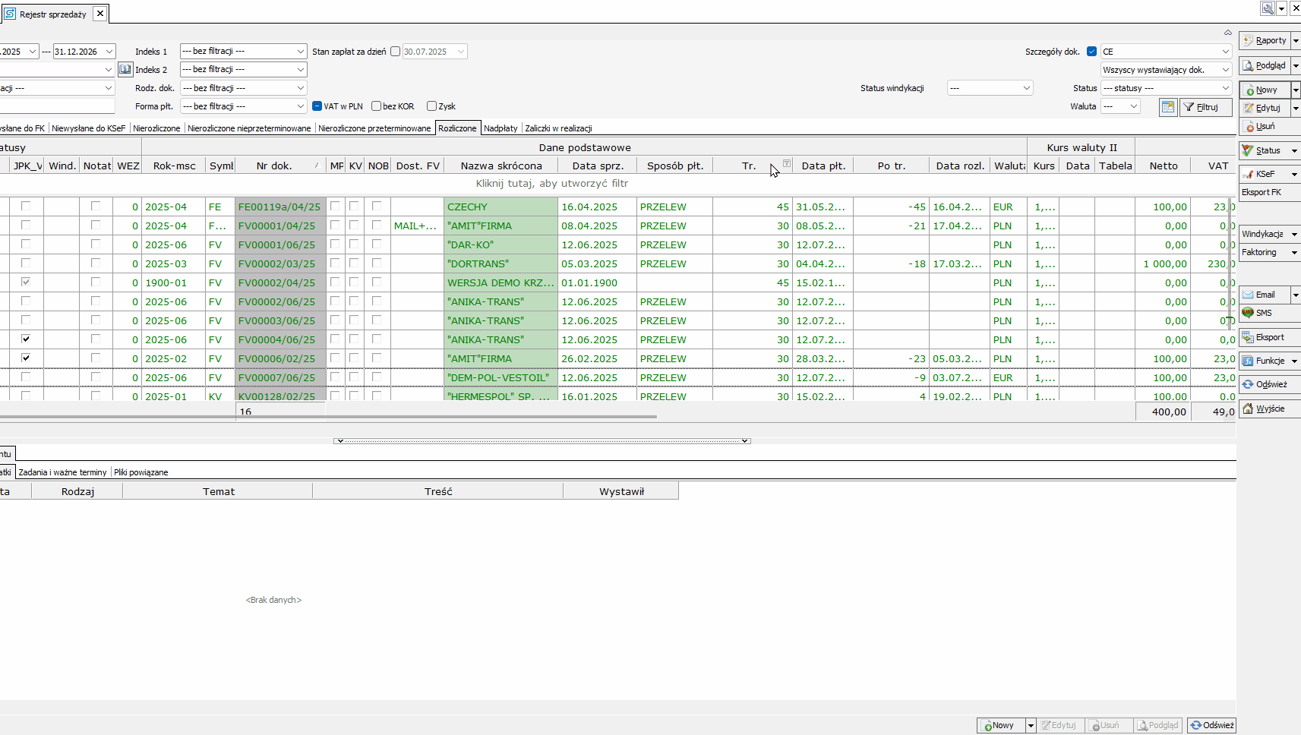The height and width of the screenshot is (735, 1301).
Task: Open Podgląd document preview
Action: 1265,66
